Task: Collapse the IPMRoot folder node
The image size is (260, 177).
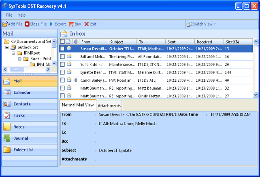Action: pos(13,53)
